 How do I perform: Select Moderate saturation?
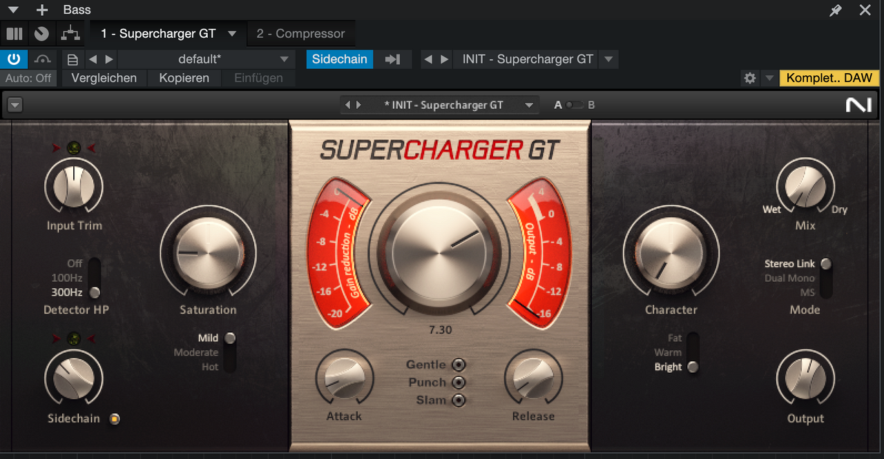pyautogui.click(x=196, y=352)
